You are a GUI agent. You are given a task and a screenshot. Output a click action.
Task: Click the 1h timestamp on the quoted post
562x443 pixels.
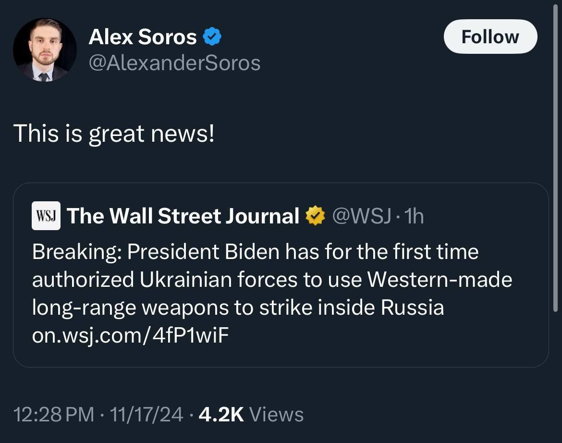pyautogui.click(x=415, y=216)
